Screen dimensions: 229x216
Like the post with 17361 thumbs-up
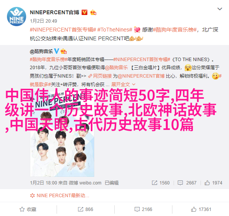(x=201, y=209)
